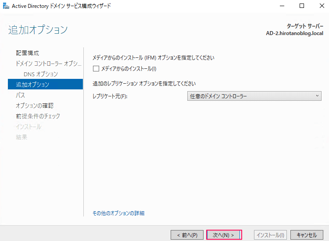Go to 前提条件のチェック step
The image size is (329, 241).
click(38, 116)
